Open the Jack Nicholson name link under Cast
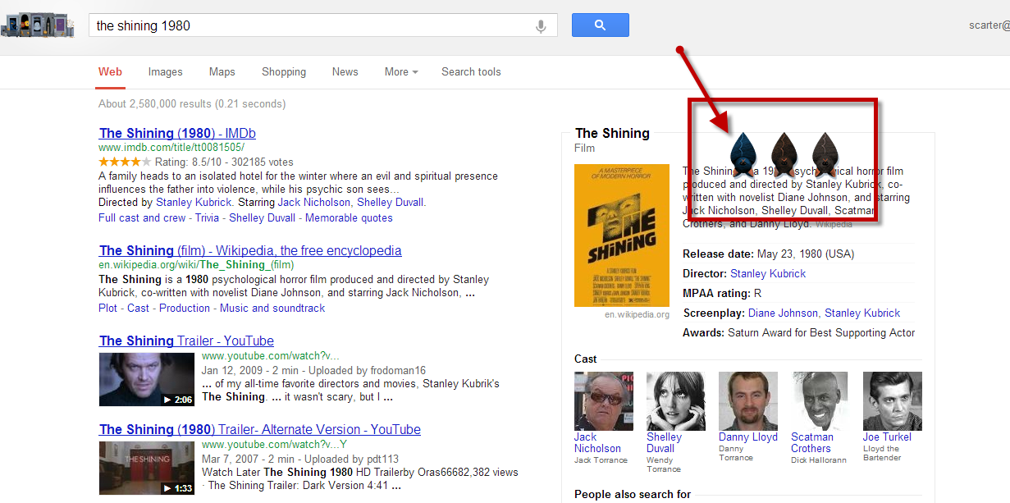This screenshot has width=1010, height=503. pos(597,442)
